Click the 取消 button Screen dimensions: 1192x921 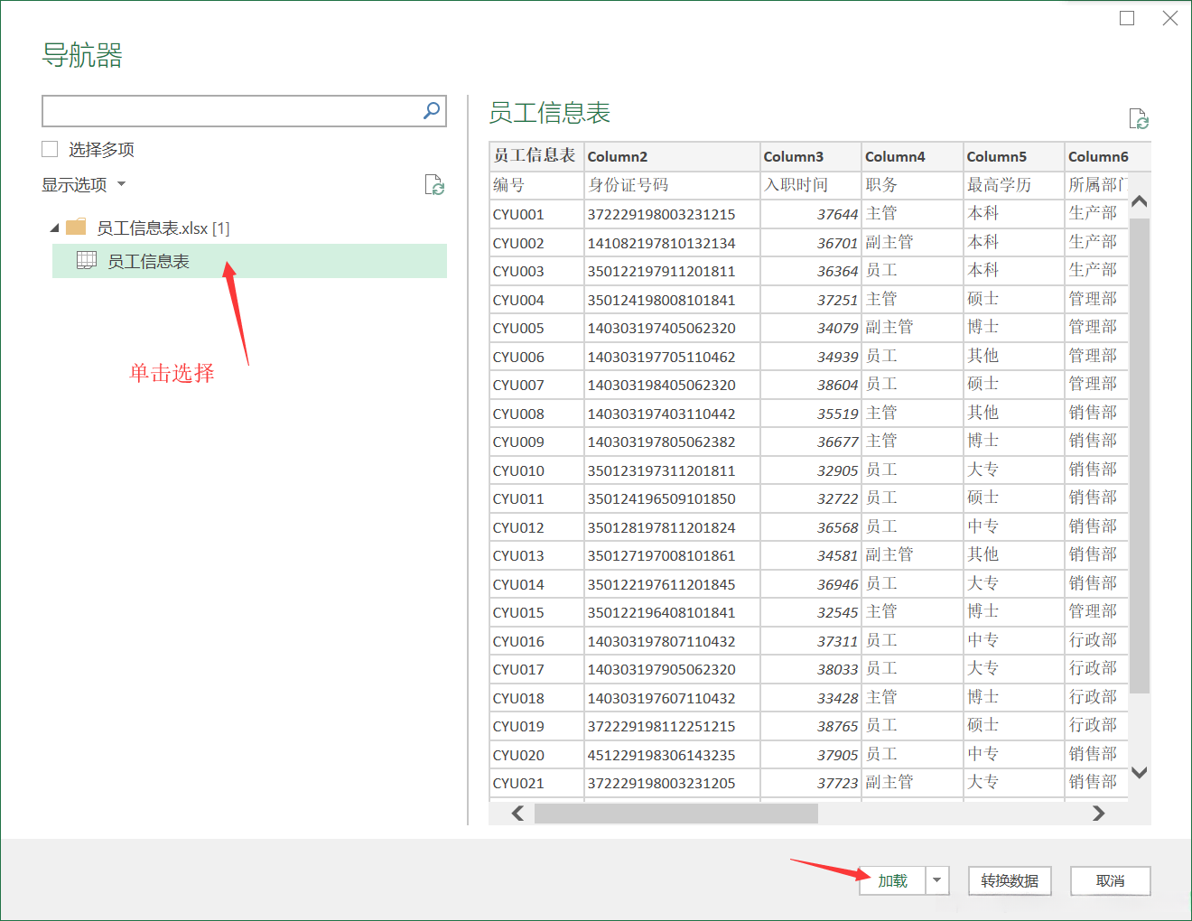[1111, 880]
